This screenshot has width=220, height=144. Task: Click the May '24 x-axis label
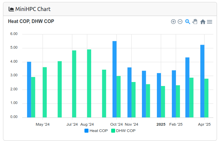pyautogui.click(x=43, y=125)
